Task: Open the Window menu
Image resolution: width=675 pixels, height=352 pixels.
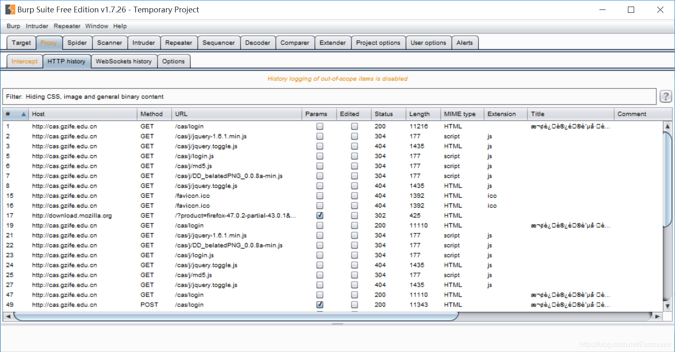Action: click(x=97, y=26)
